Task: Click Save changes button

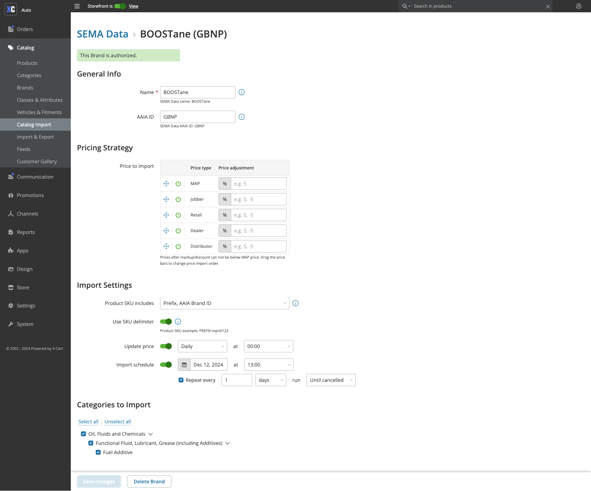Action: [99, 481]
